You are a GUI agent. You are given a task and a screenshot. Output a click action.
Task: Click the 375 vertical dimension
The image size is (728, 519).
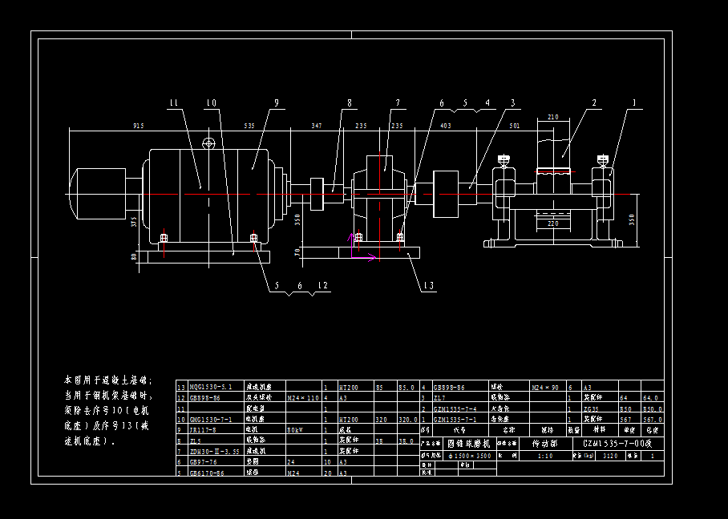[x=134, y=221]
